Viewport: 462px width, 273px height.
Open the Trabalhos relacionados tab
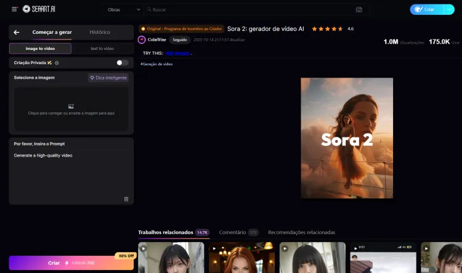click(x=174, y=232)
